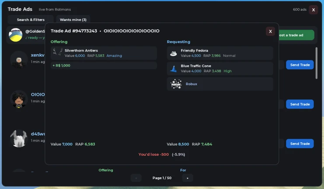324x189 pixels.
Task: Select Silverthorn Antlers item name
Action: pyautogui.click(x=81, y=50)
